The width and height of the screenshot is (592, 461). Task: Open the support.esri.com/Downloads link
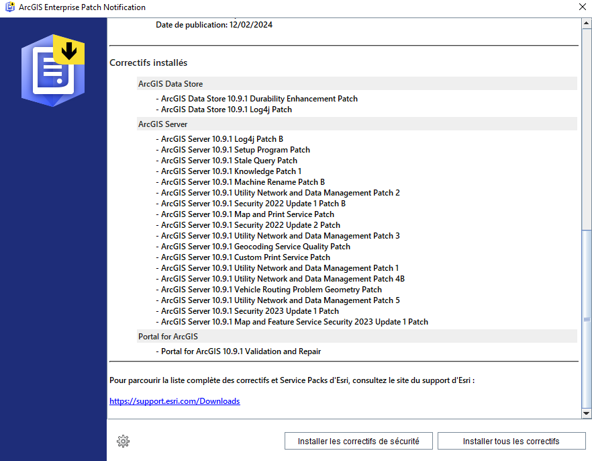pos(175,401)
